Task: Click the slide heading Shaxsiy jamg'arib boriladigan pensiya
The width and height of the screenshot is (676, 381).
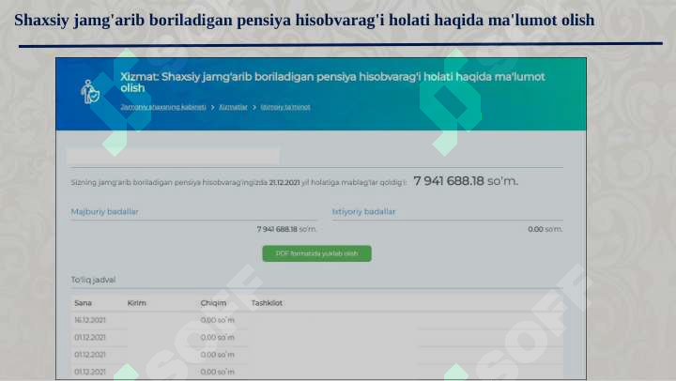Action: click(304, 20)
